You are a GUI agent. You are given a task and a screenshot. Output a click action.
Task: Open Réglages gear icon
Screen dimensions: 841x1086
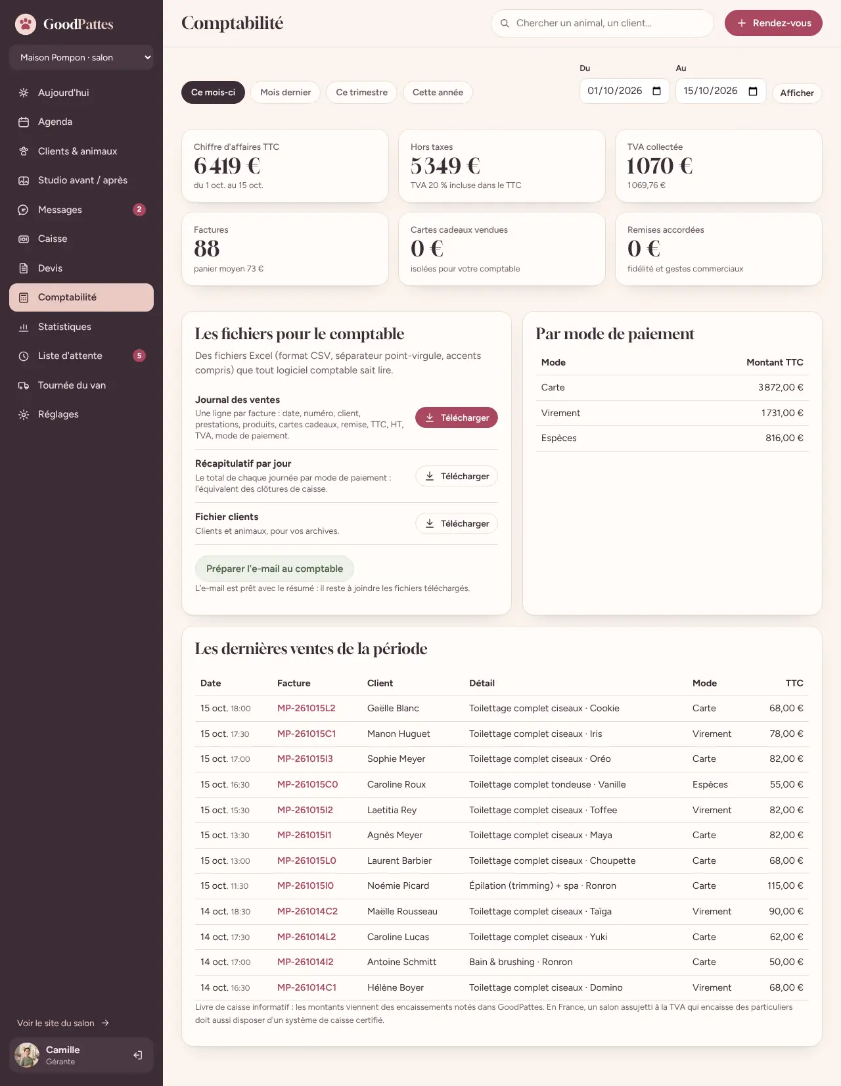point(24,414)
